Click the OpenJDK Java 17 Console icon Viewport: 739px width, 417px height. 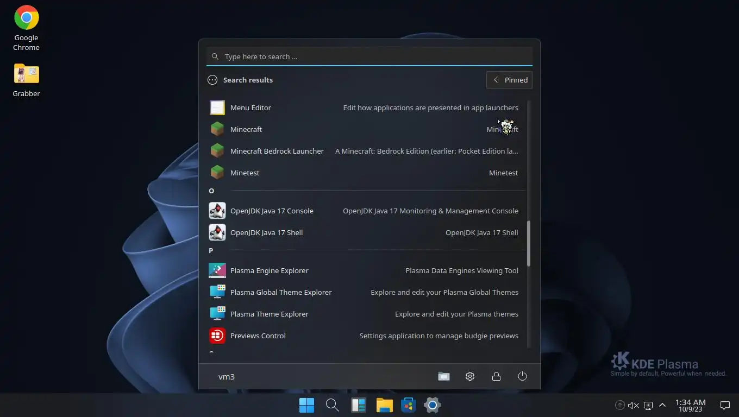(x=217, y=211)
